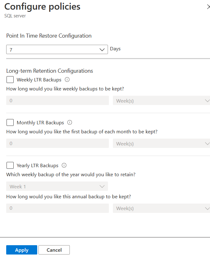Select the monthly backup retention number field
Viewport: 210px width, 257px height.
[x=57, y=144]
